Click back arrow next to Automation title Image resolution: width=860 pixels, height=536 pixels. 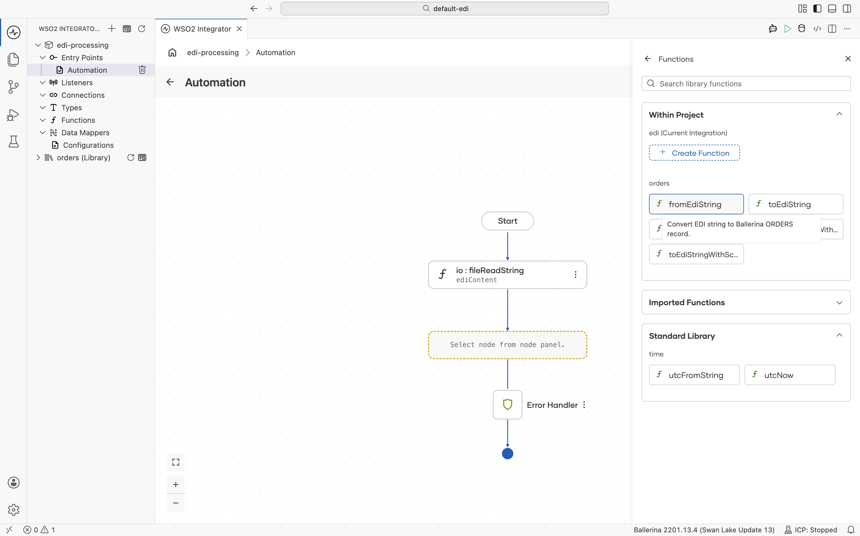pyautogui.click(x=170, y=82)
